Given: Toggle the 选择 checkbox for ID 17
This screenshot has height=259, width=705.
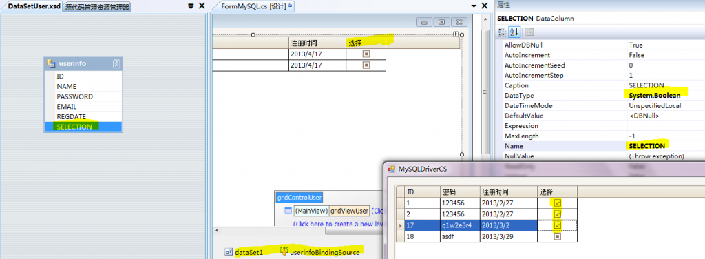Looking at the screenshot, I should tap(558, 225).
